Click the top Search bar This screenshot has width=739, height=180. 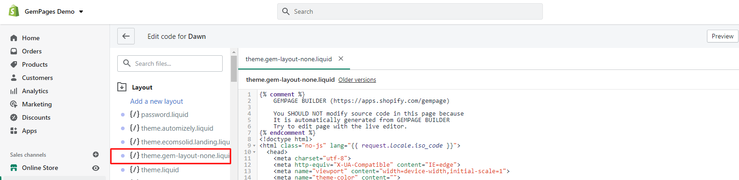pos(410,11)
